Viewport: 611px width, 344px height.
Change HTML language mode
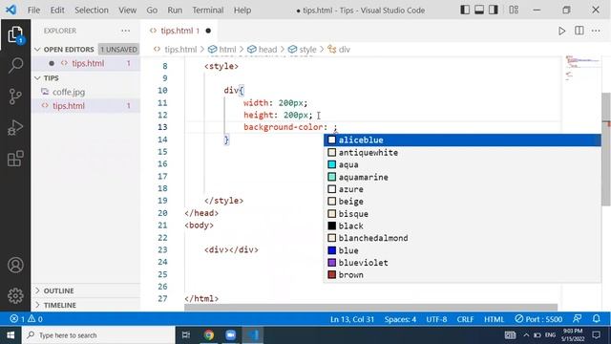495,319
